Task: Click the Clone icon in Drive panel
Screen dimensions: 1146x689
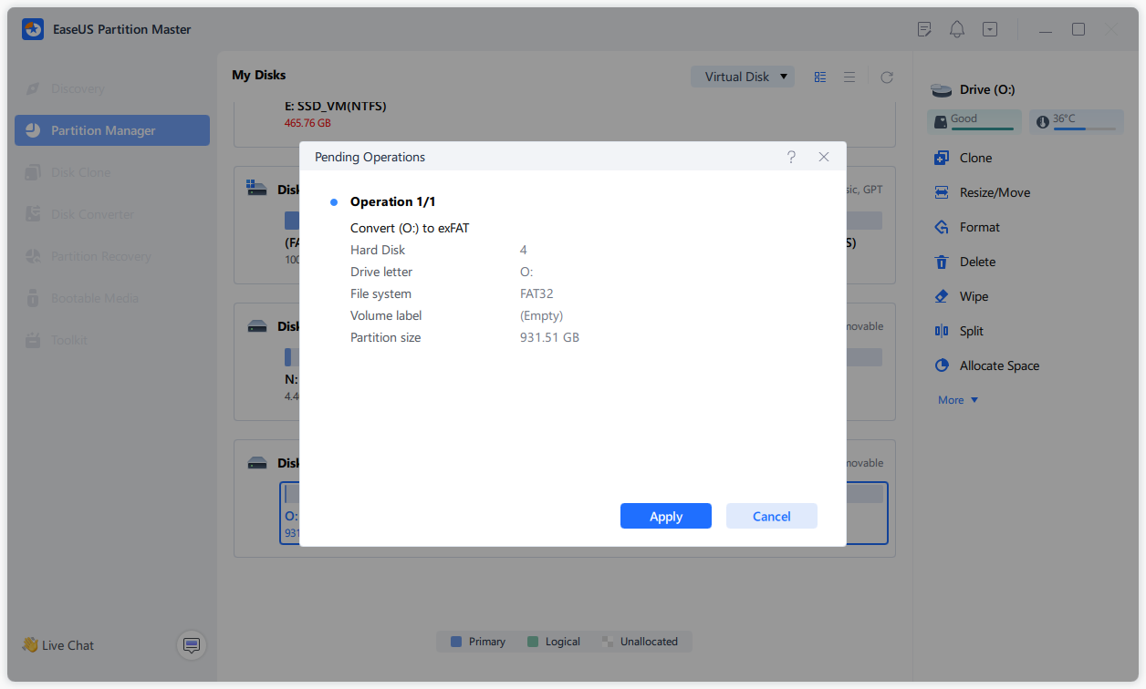Action: [942, 158]
